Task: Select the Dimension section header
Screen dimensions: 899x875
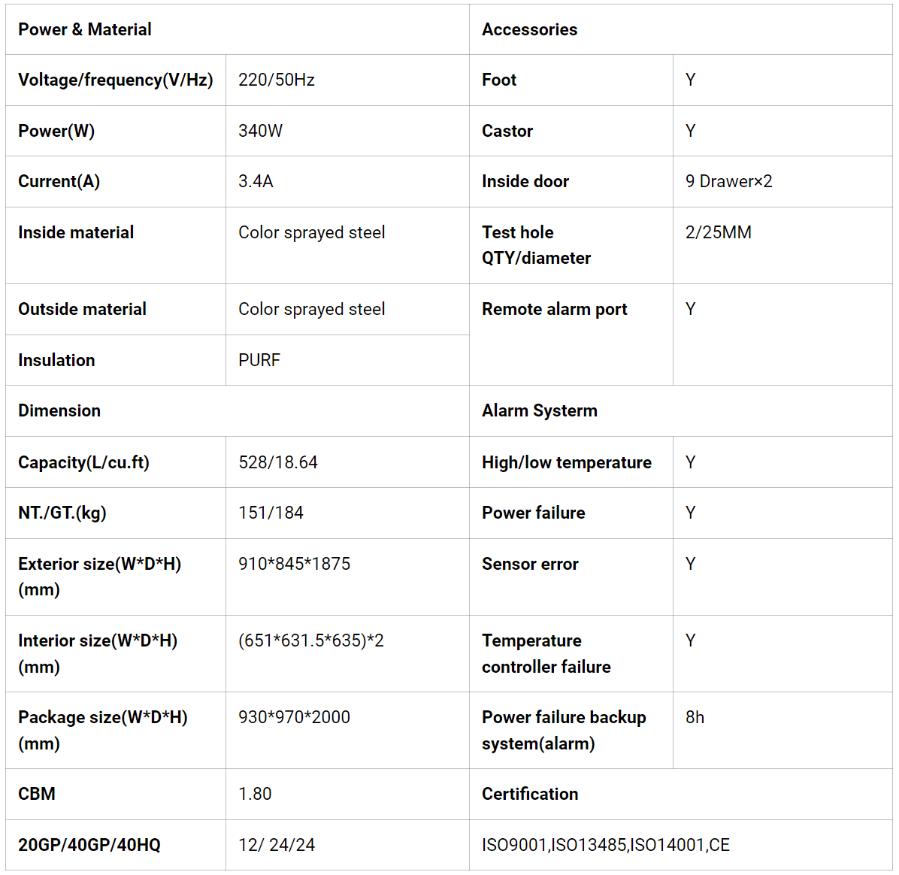Action: coord(59,410)
